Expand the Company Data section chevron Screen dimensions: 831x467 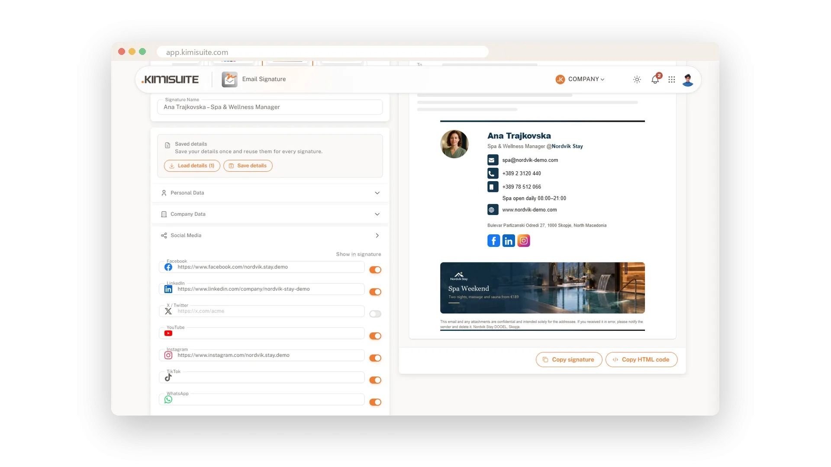(x=377, y=214)
